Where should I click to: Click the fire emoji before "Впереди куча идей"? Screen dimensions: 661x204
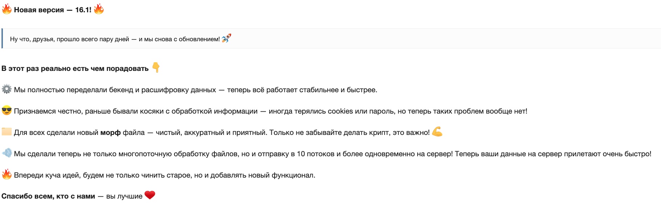7,174
